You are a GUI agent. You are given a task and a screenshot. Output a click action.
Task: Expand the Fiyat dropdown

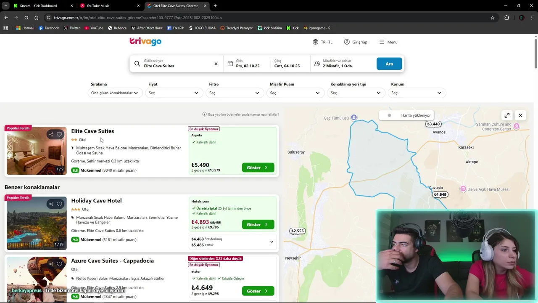point(174,93)
